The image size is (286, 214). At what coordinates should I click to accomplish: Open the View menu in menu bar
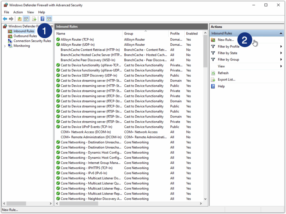[x=30, y=12]
